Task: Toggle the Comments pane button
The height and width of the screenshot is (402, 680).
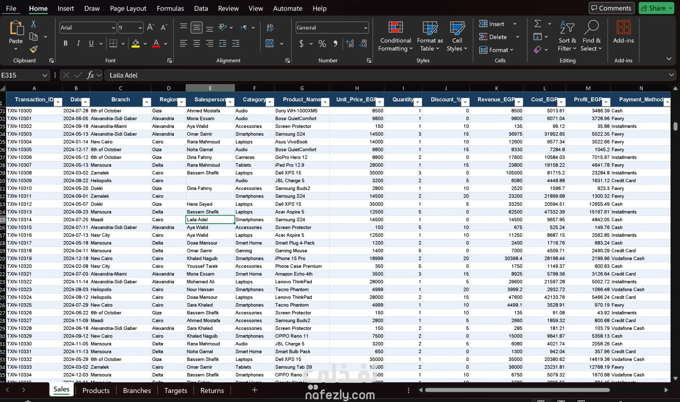Action: point(611,8)
